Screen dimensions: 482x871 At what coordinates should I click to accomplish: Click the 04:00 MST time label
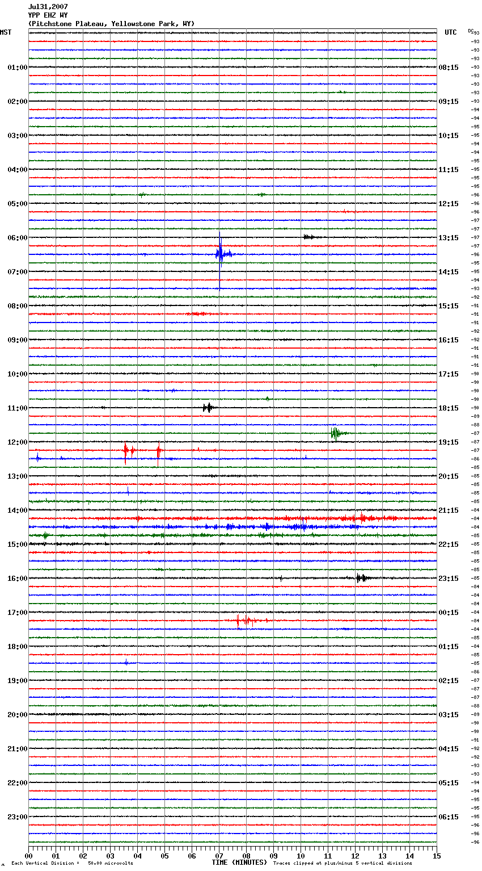coord(18,170)
